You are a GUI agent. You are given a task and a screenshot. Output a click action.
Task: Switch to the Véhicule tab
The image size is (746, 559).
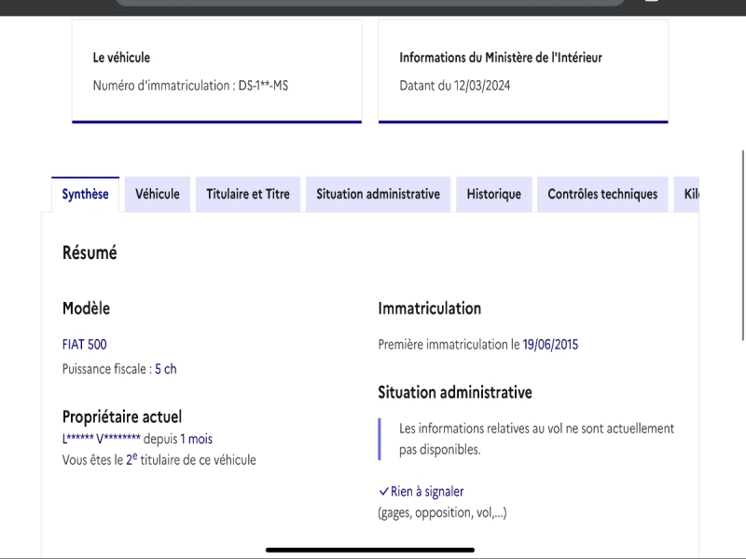point(158,195)
